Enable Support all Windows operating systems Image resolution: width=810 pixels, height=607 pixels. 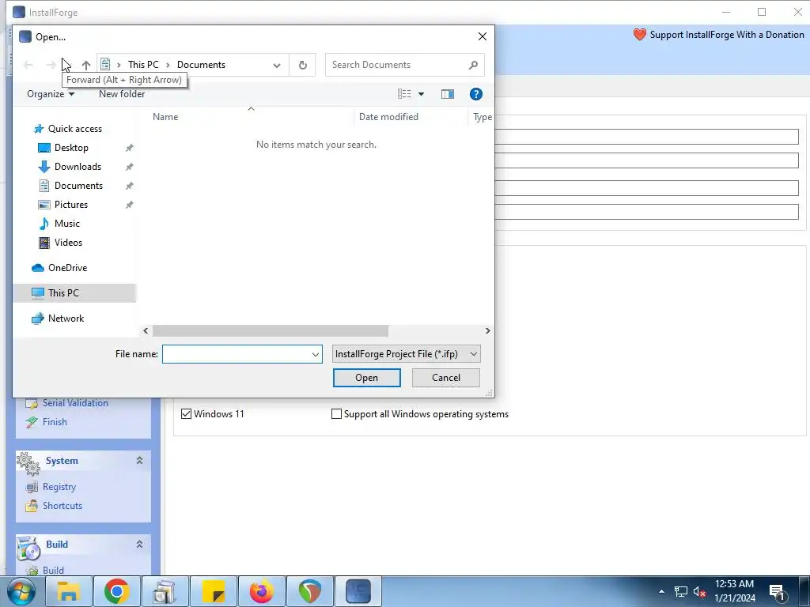click(336, 414)
